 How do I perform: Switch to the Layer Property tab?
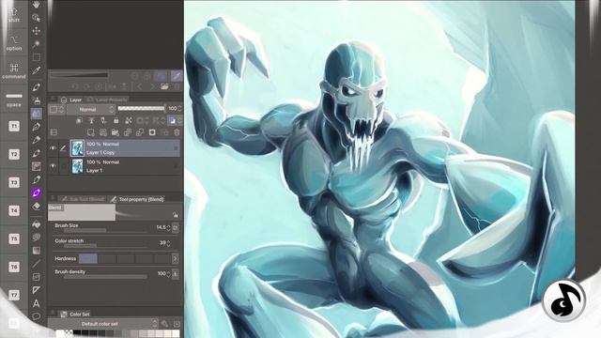pyautogui.click(x=107, y=100)
